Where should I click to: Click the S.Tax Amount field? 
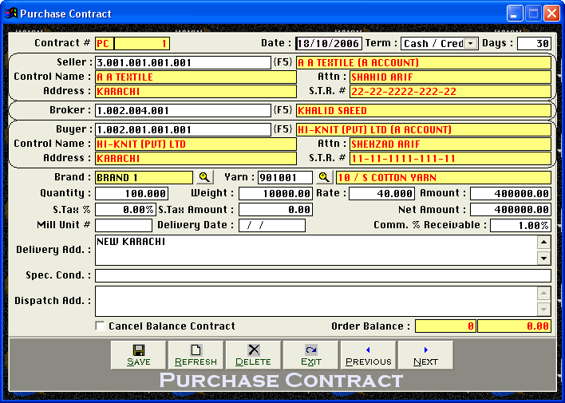pyautogui.click(x=275, y=209)
